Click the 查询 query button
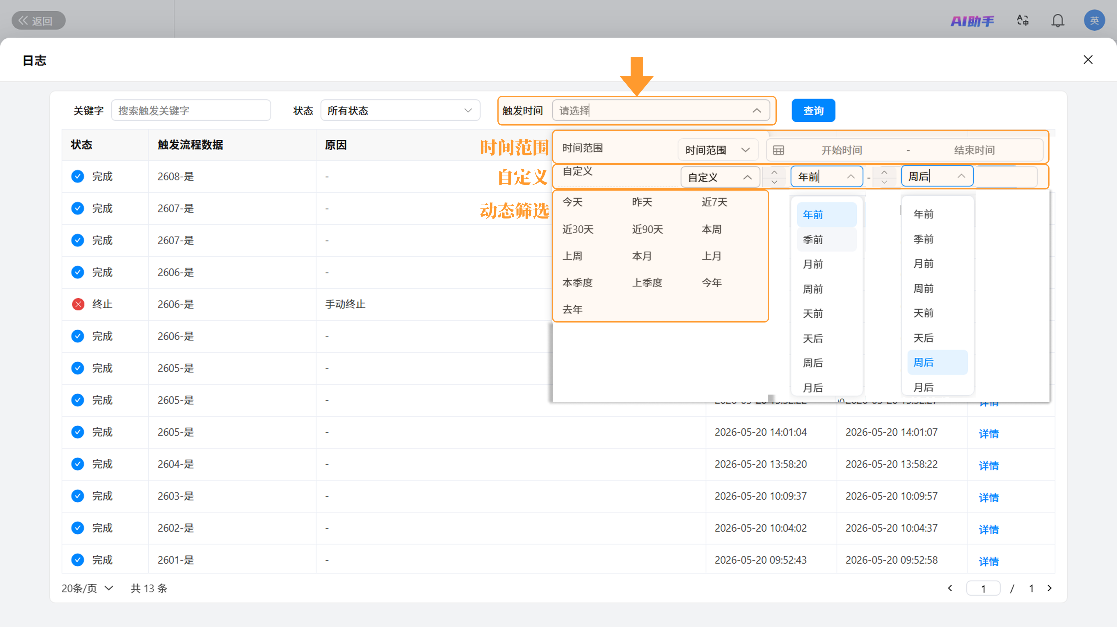 [813, 110]
